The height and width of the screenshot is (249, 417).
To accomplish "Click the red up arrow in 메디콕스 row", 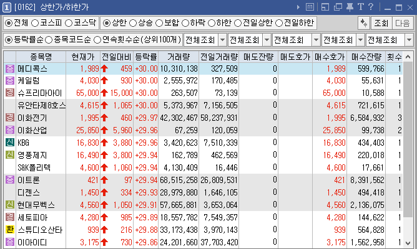I will 104,68.
